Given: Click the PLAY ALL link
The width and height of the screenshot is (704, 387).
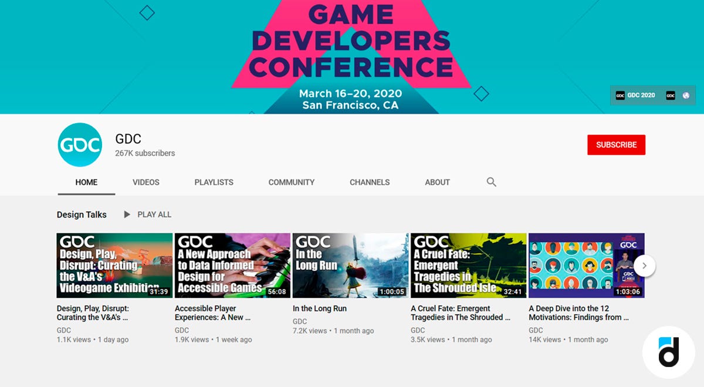Looking at the screenshot, I should click(x=155, y=215).
